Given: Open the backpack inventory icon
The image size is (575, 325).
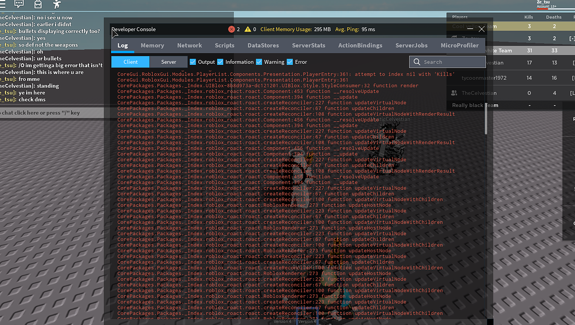Looking at the screenshot, I should 38,4.
